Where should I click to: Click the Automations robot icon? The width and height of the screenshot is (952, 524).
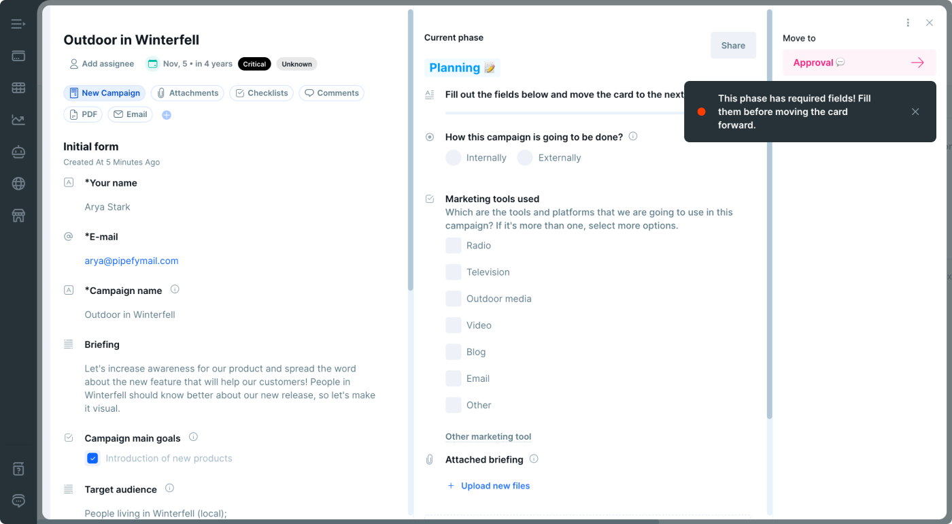pyautogui.click(x=18, y=152)
